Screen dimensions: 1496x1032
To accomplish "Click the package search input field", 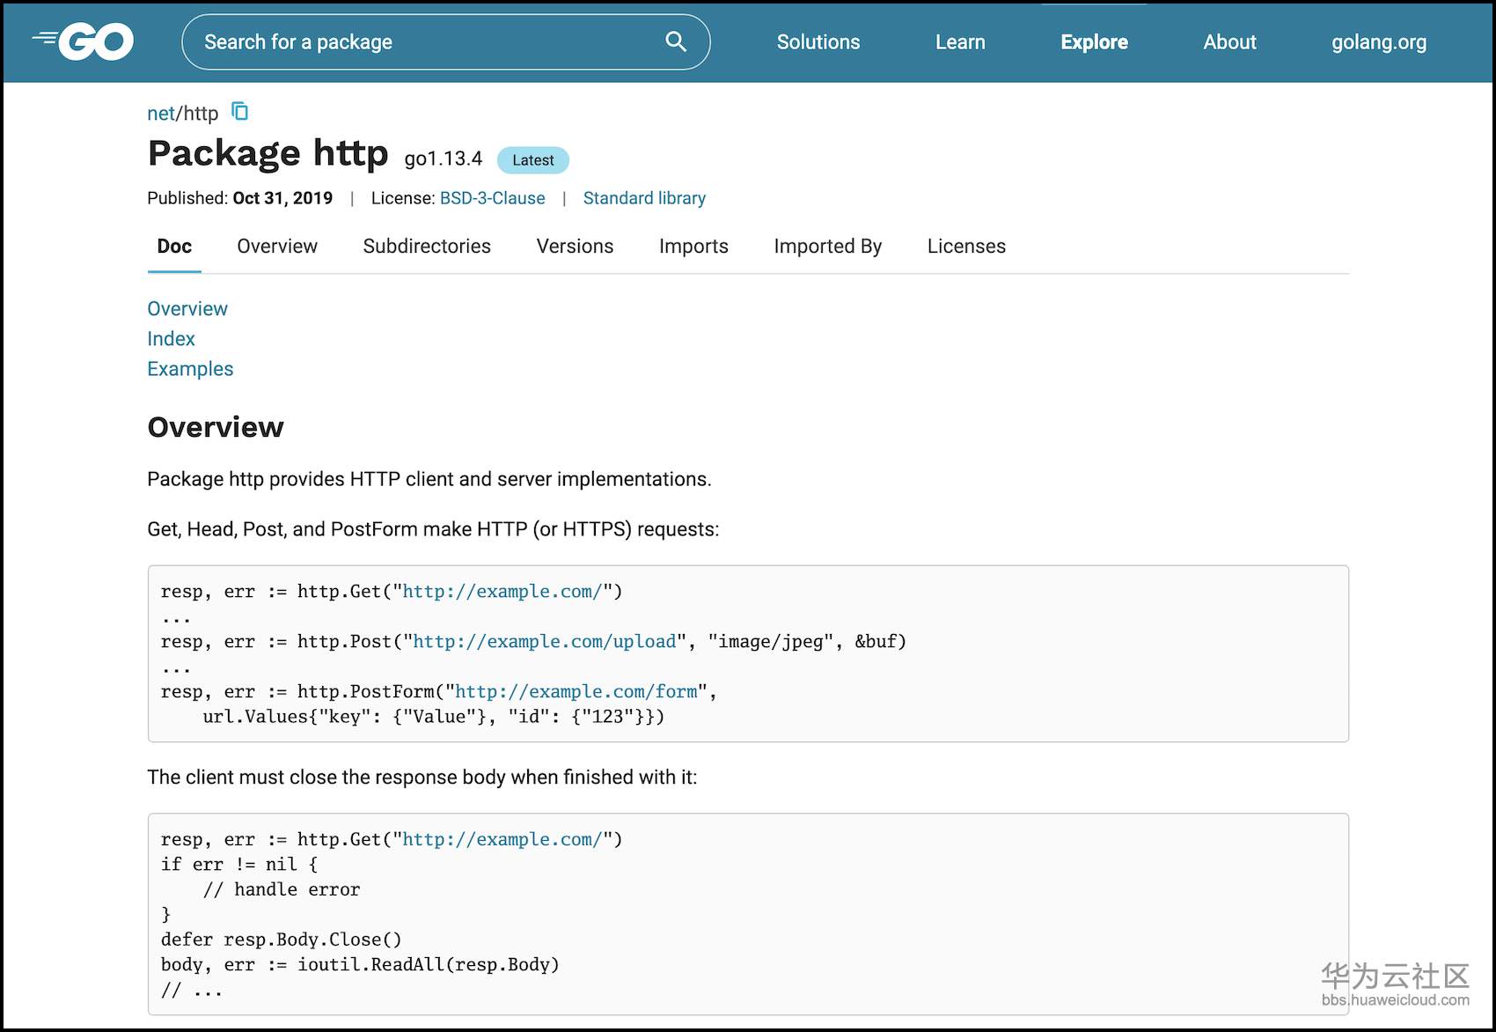I will click(396, 41).
